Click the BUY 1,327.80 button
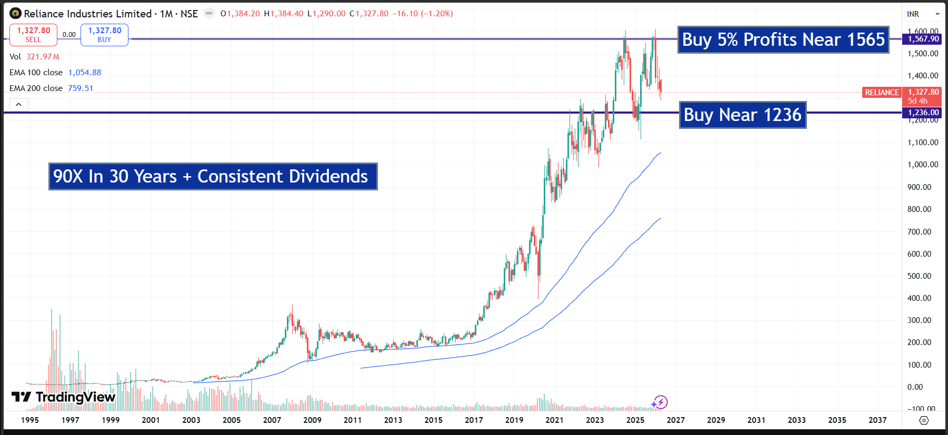 click(x=104, y=35)
